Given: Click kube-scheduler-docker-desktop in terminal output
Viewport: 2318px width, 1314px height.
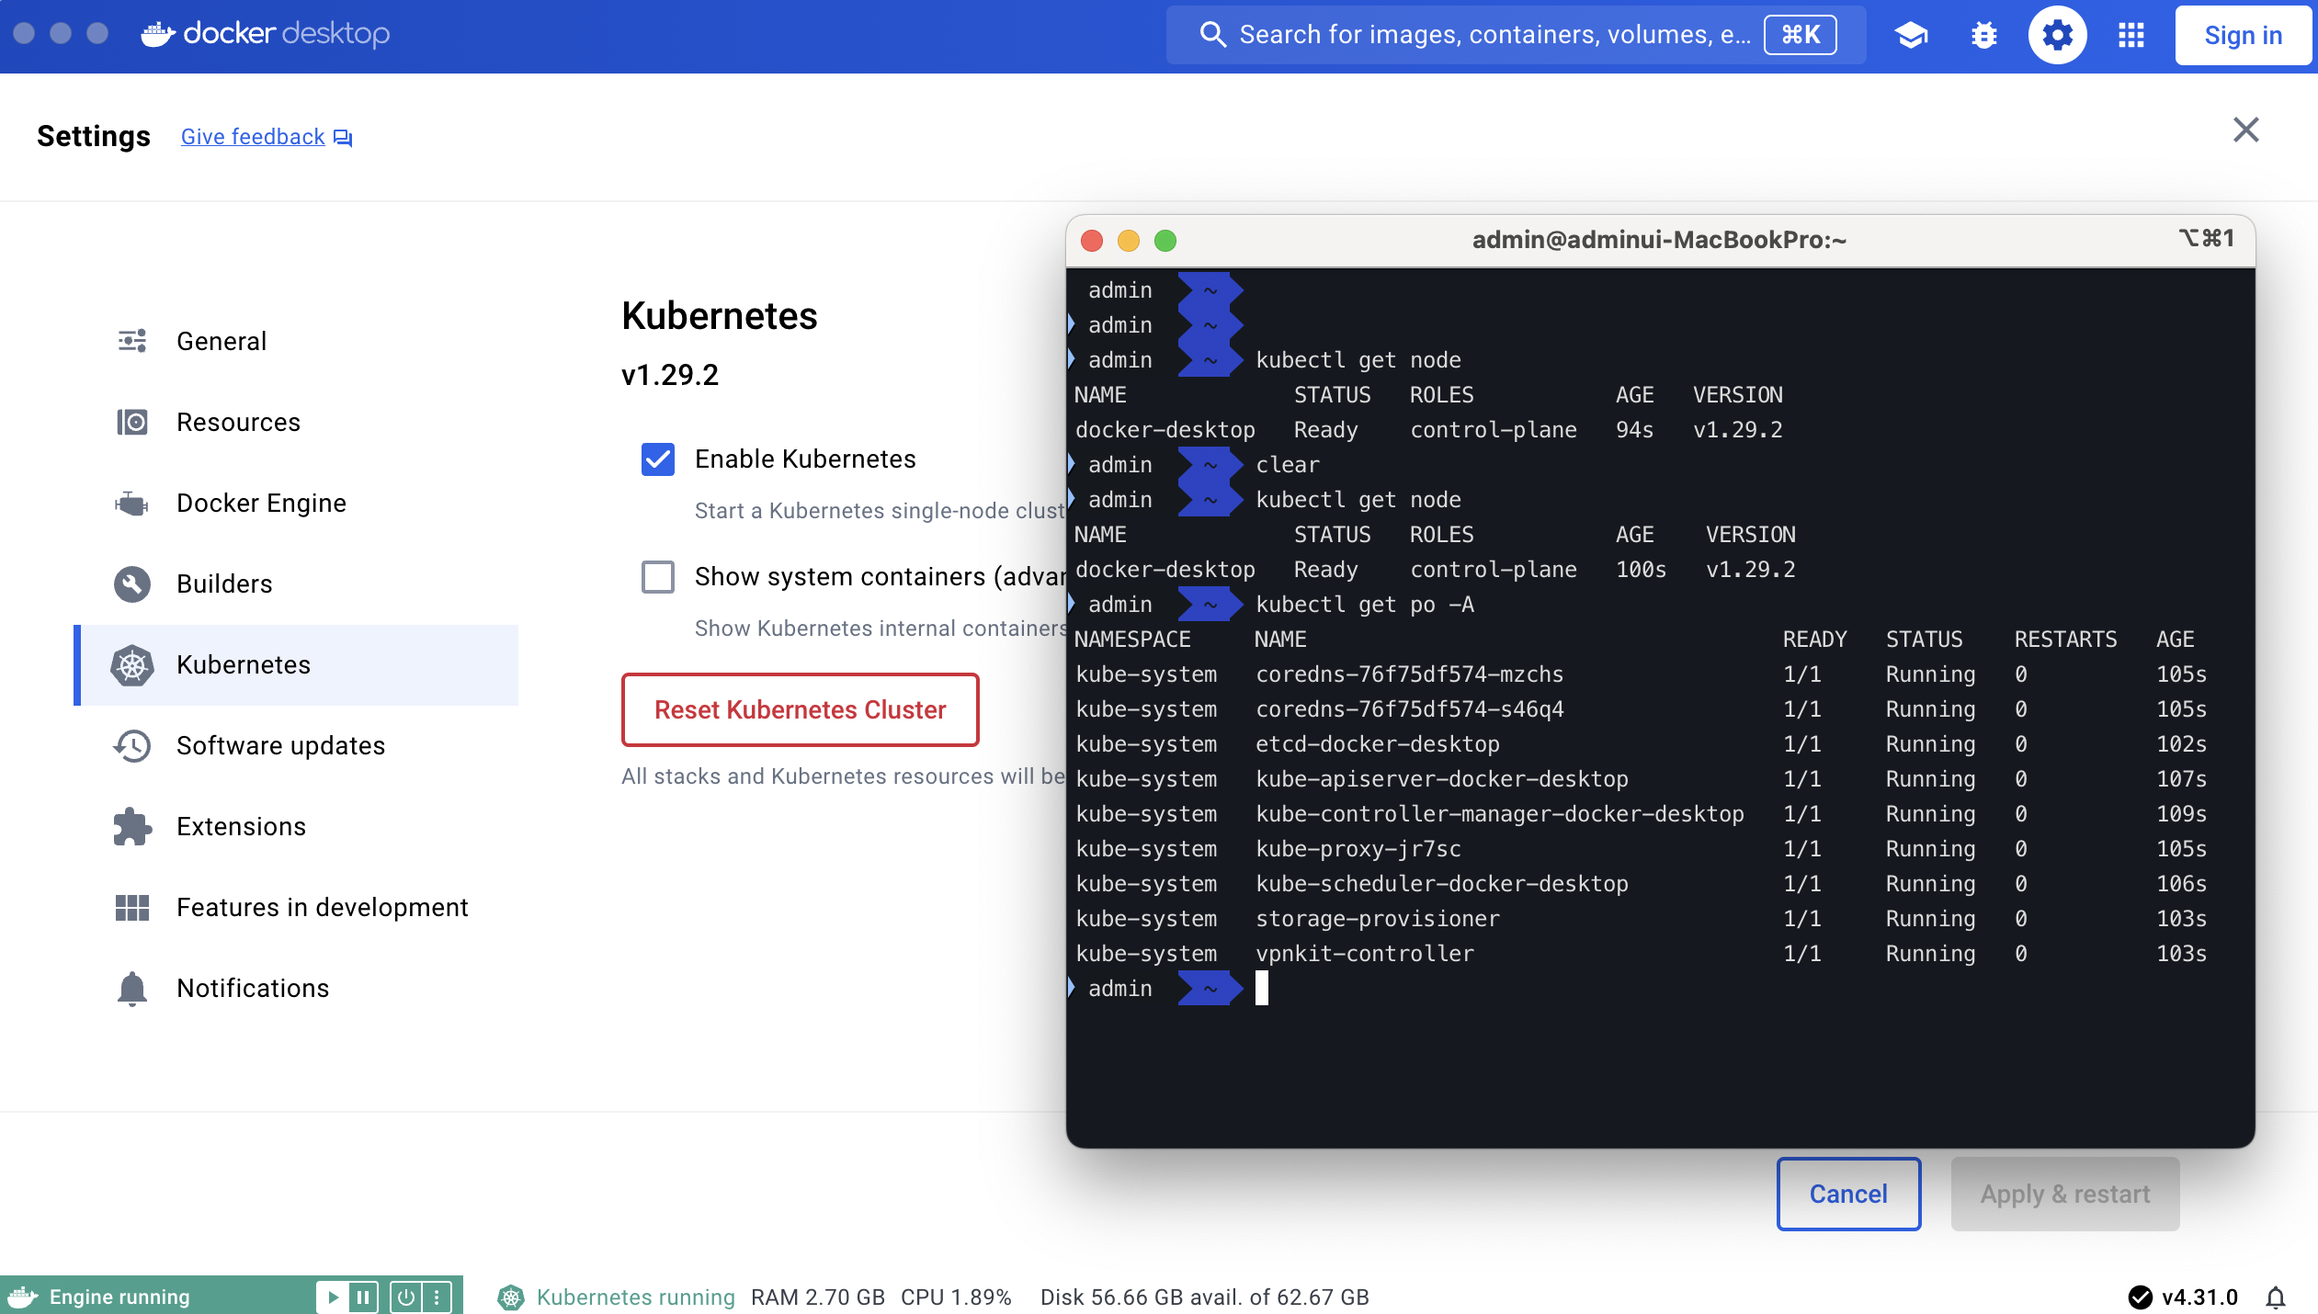Looking at the screenshot, I should pos(1442,883).
